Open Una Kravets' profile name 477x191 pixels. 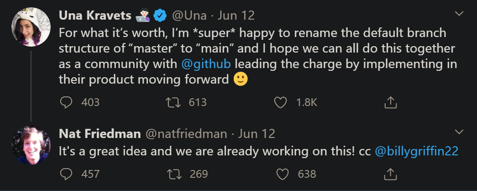click(95, 16)
